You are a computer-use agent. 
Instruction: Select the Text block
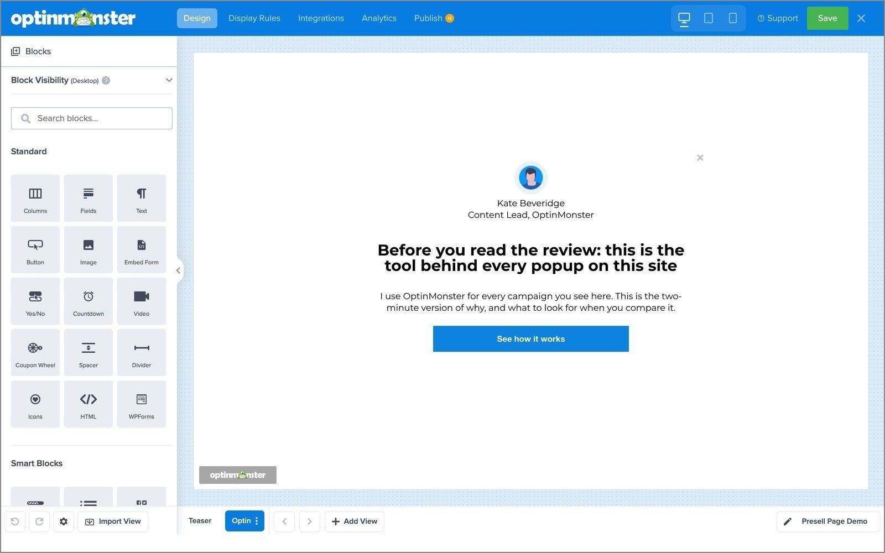pyautogui.click(x=142, y=198)
